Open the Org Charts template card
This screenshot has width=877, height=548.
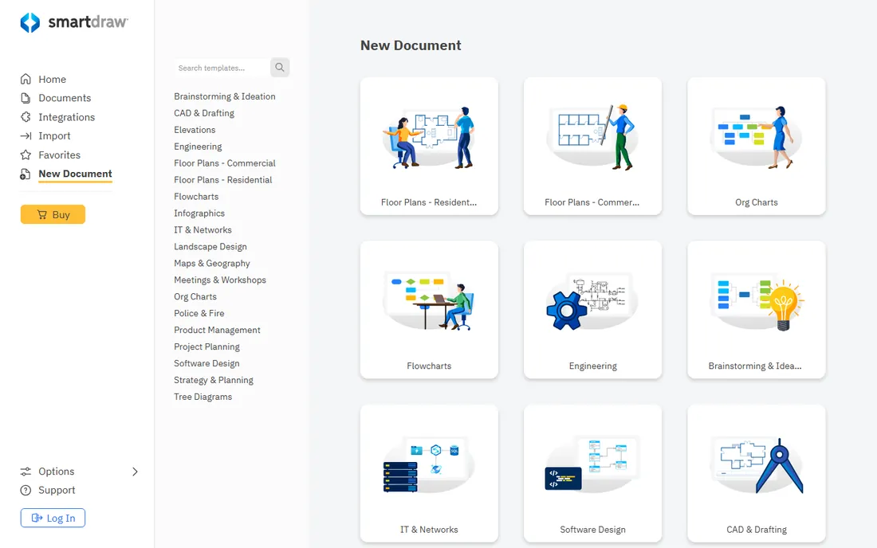point(756,147)
